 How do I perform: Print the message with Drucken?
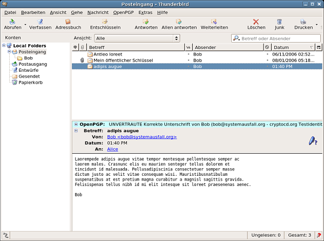point(303,24)
